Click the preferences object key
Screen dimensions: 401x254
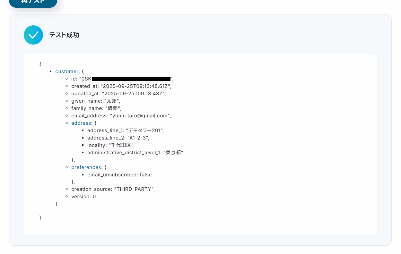(86, 167)
